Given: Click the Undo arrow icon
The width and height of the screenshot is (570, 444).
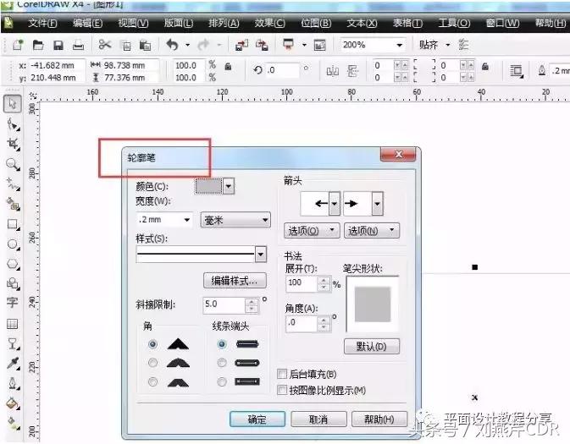Looking at the screenshot, I should [x=172, y=45].
